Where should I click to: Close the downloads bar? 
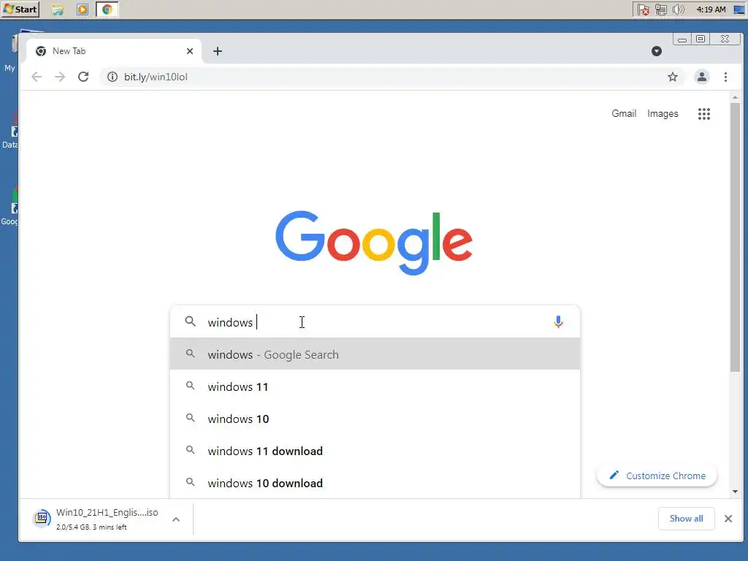728,519
